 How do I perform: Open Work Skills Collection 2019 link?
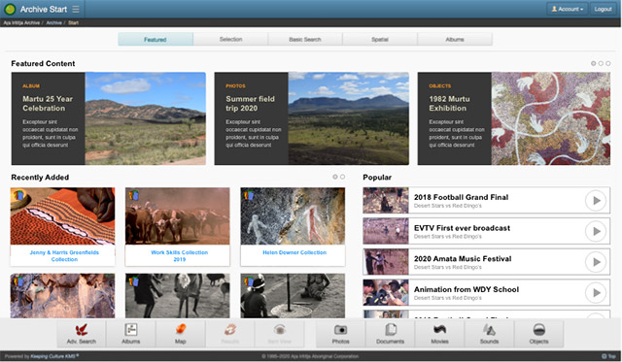click(x=179, y=255)
